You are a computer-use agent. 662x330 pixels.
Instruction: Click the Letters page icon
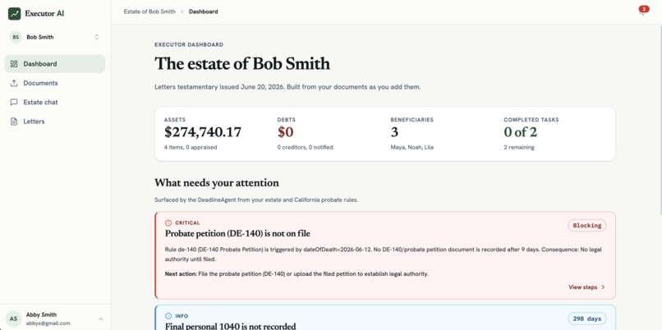coord(14,121)
